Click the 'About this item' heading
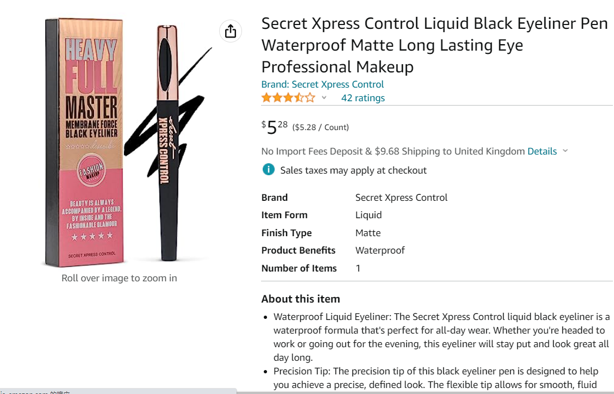 pos(300,299)
